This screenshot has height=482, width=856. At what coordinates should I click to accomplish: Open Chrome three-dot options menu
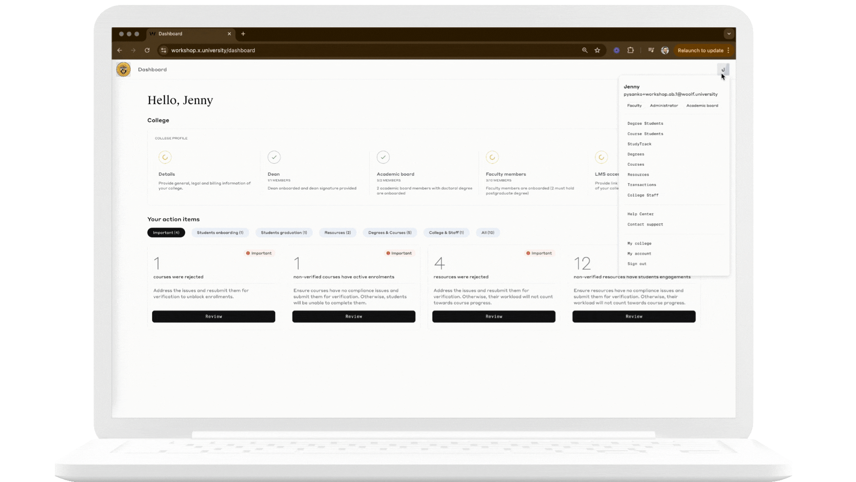728,50
